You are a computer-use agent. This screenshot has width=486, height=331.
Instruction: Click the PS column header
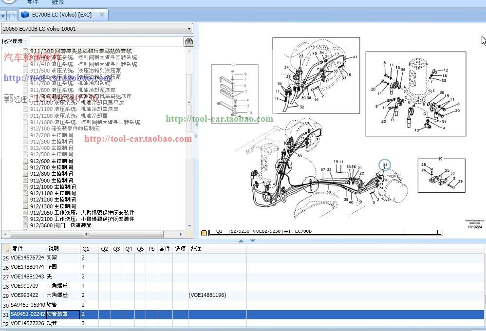[x=151, y=249]
